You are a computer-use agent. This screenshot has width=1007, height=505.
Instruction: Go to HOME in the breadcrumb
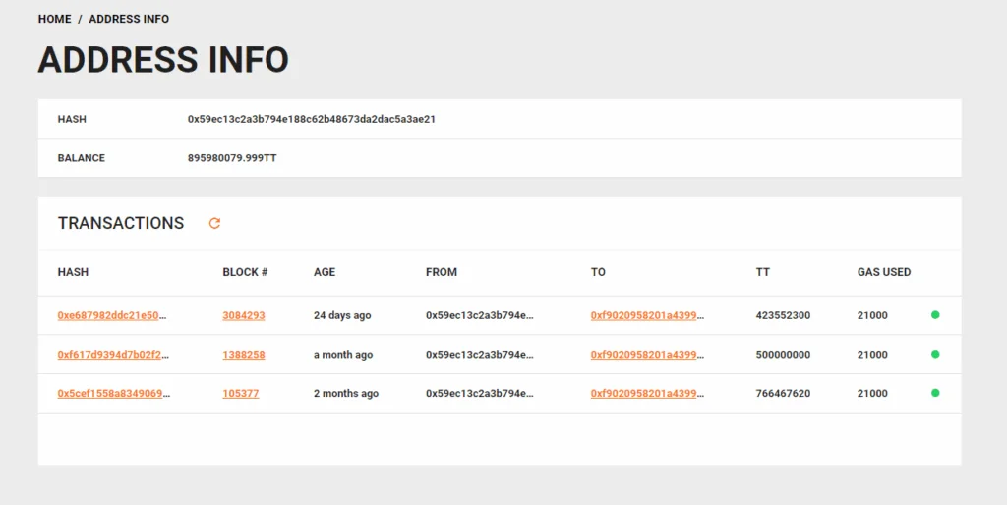55,19
